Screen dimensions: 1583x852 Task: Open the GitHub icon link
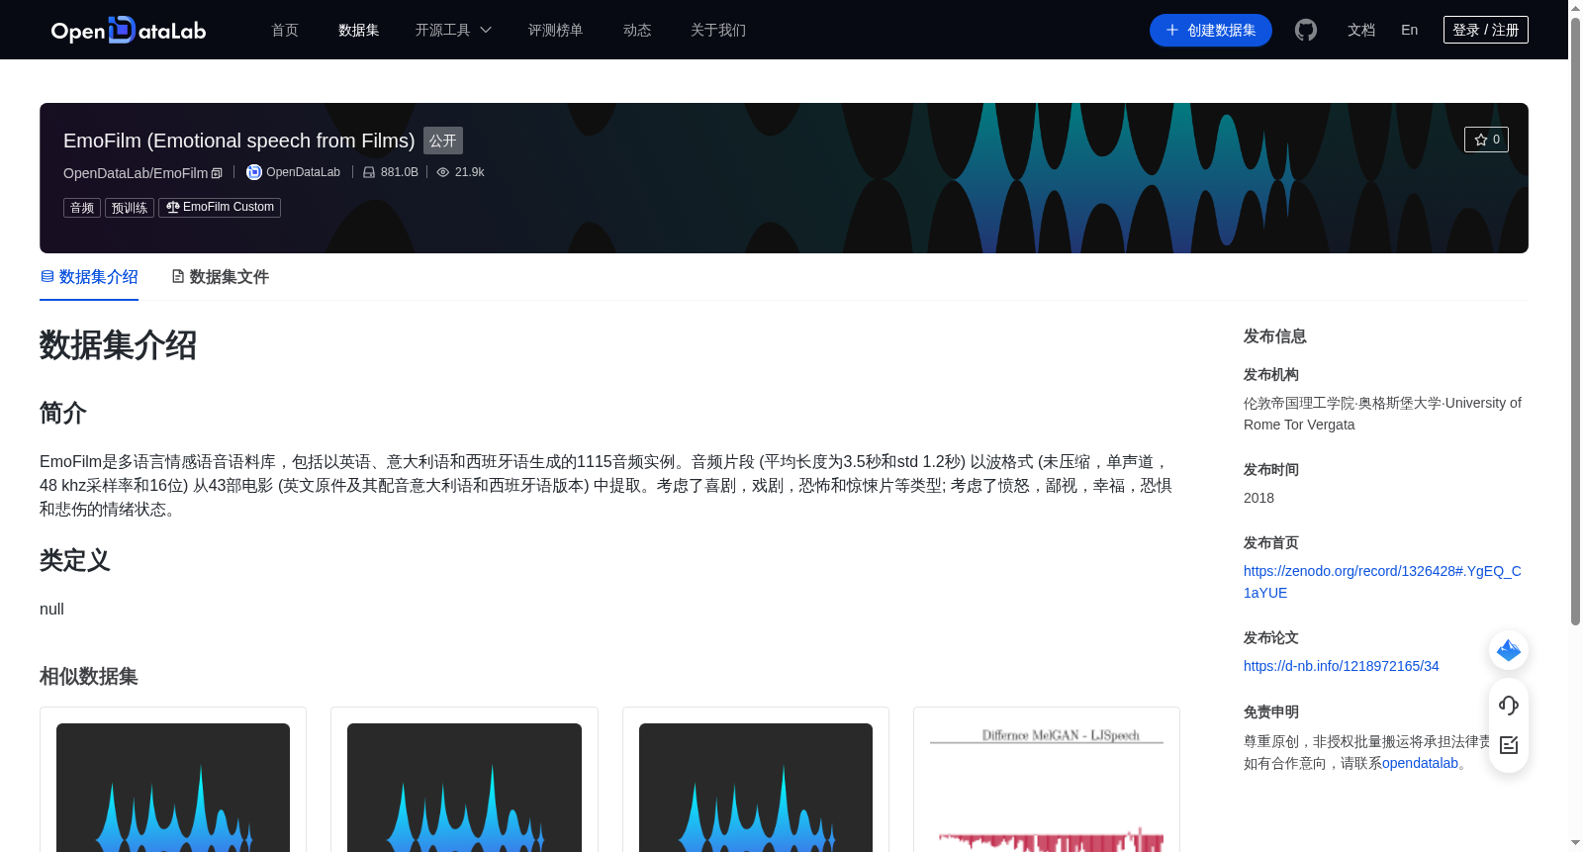(x=1306, y=30)
